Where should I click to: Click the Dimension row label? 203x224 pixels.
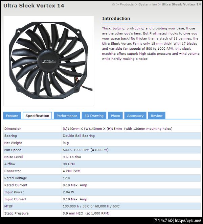tap(13, 129)
